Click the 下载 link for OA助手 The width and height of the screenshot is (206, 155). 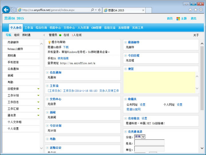[66, 47]
